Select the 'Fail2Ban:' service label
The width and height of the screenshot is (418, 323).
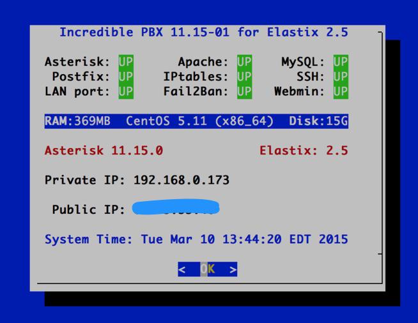[196, 91]
